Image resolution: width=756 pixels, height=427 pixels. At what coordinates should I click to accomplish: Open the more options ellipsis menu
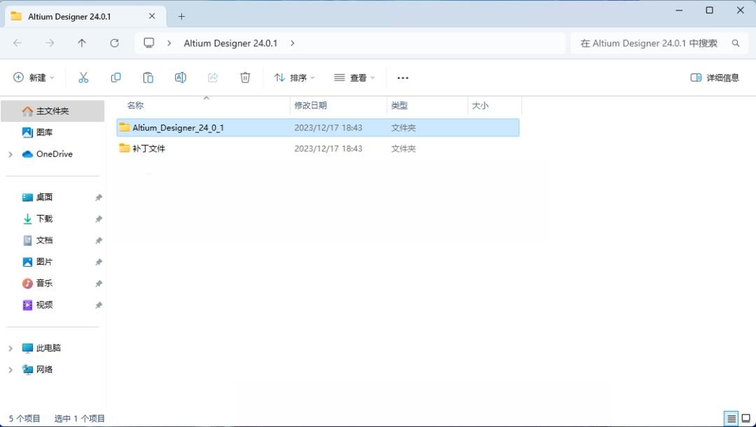click(x=402, y=78)
